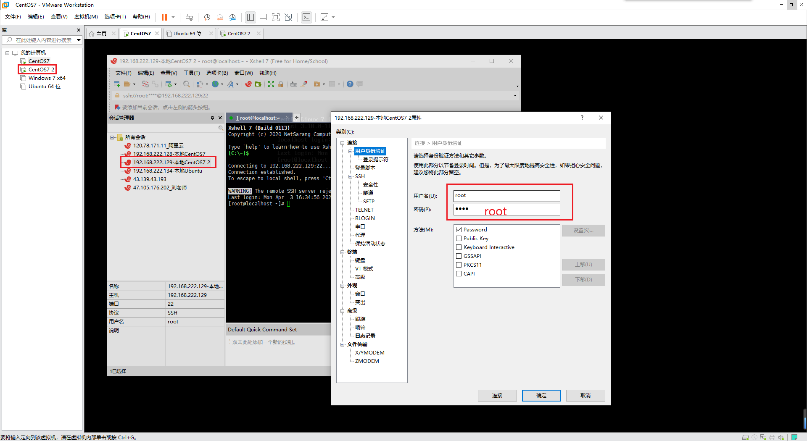Open Xshell keyboard mapping icon
Screen dimensions: 807x441
[294, 84]
